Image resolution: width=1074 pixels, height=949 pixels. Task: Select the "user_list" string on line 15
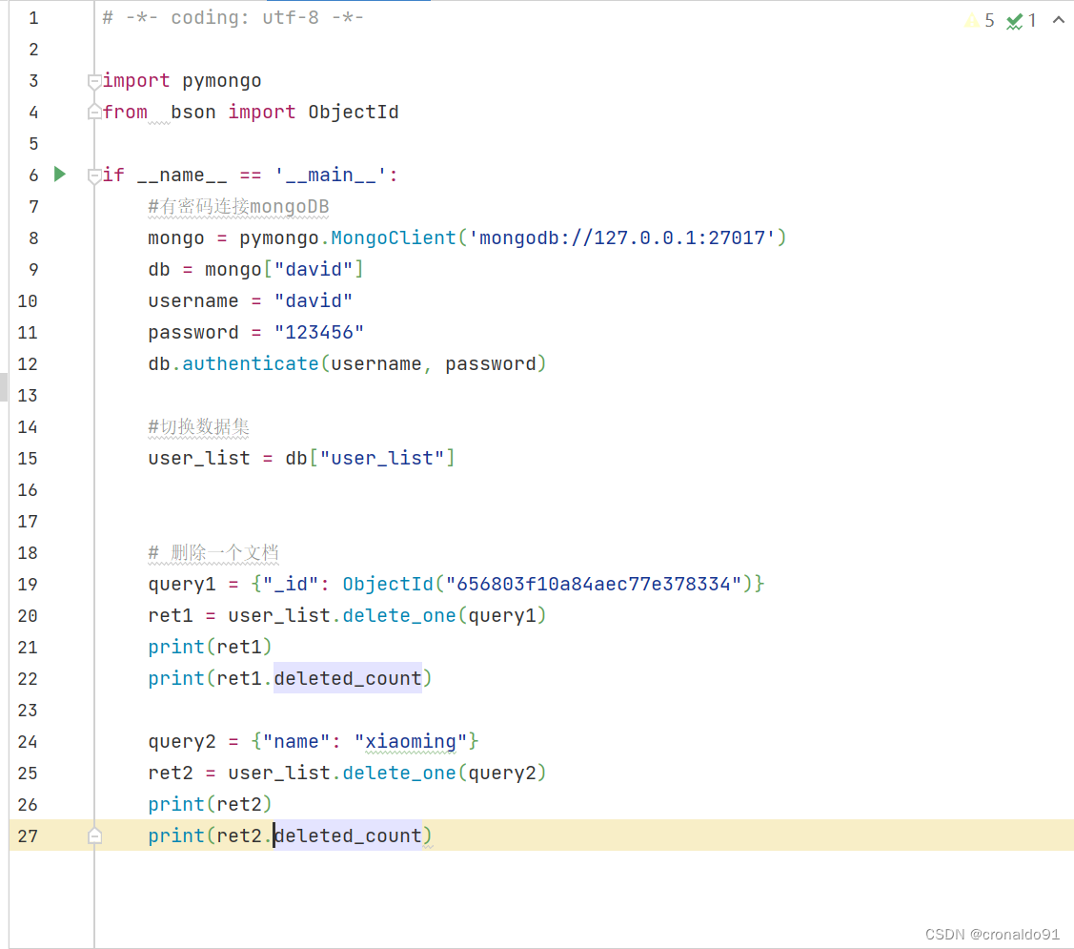pos(382,458)
